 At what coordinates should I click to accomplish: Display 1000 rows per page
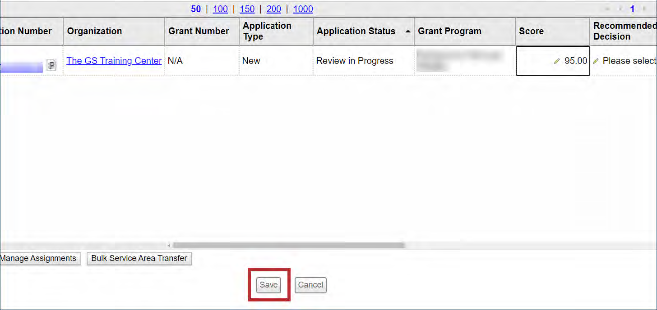pos(303,9)
